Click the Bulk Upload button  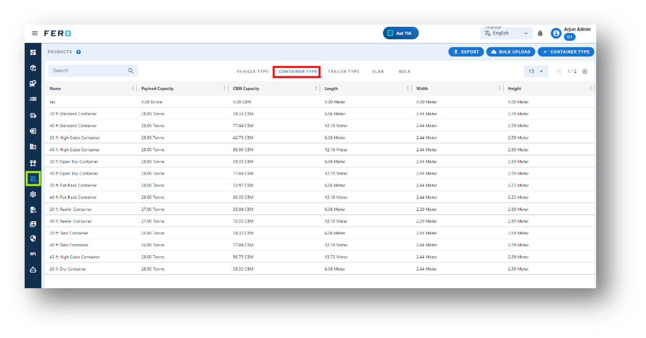[511, 52]
